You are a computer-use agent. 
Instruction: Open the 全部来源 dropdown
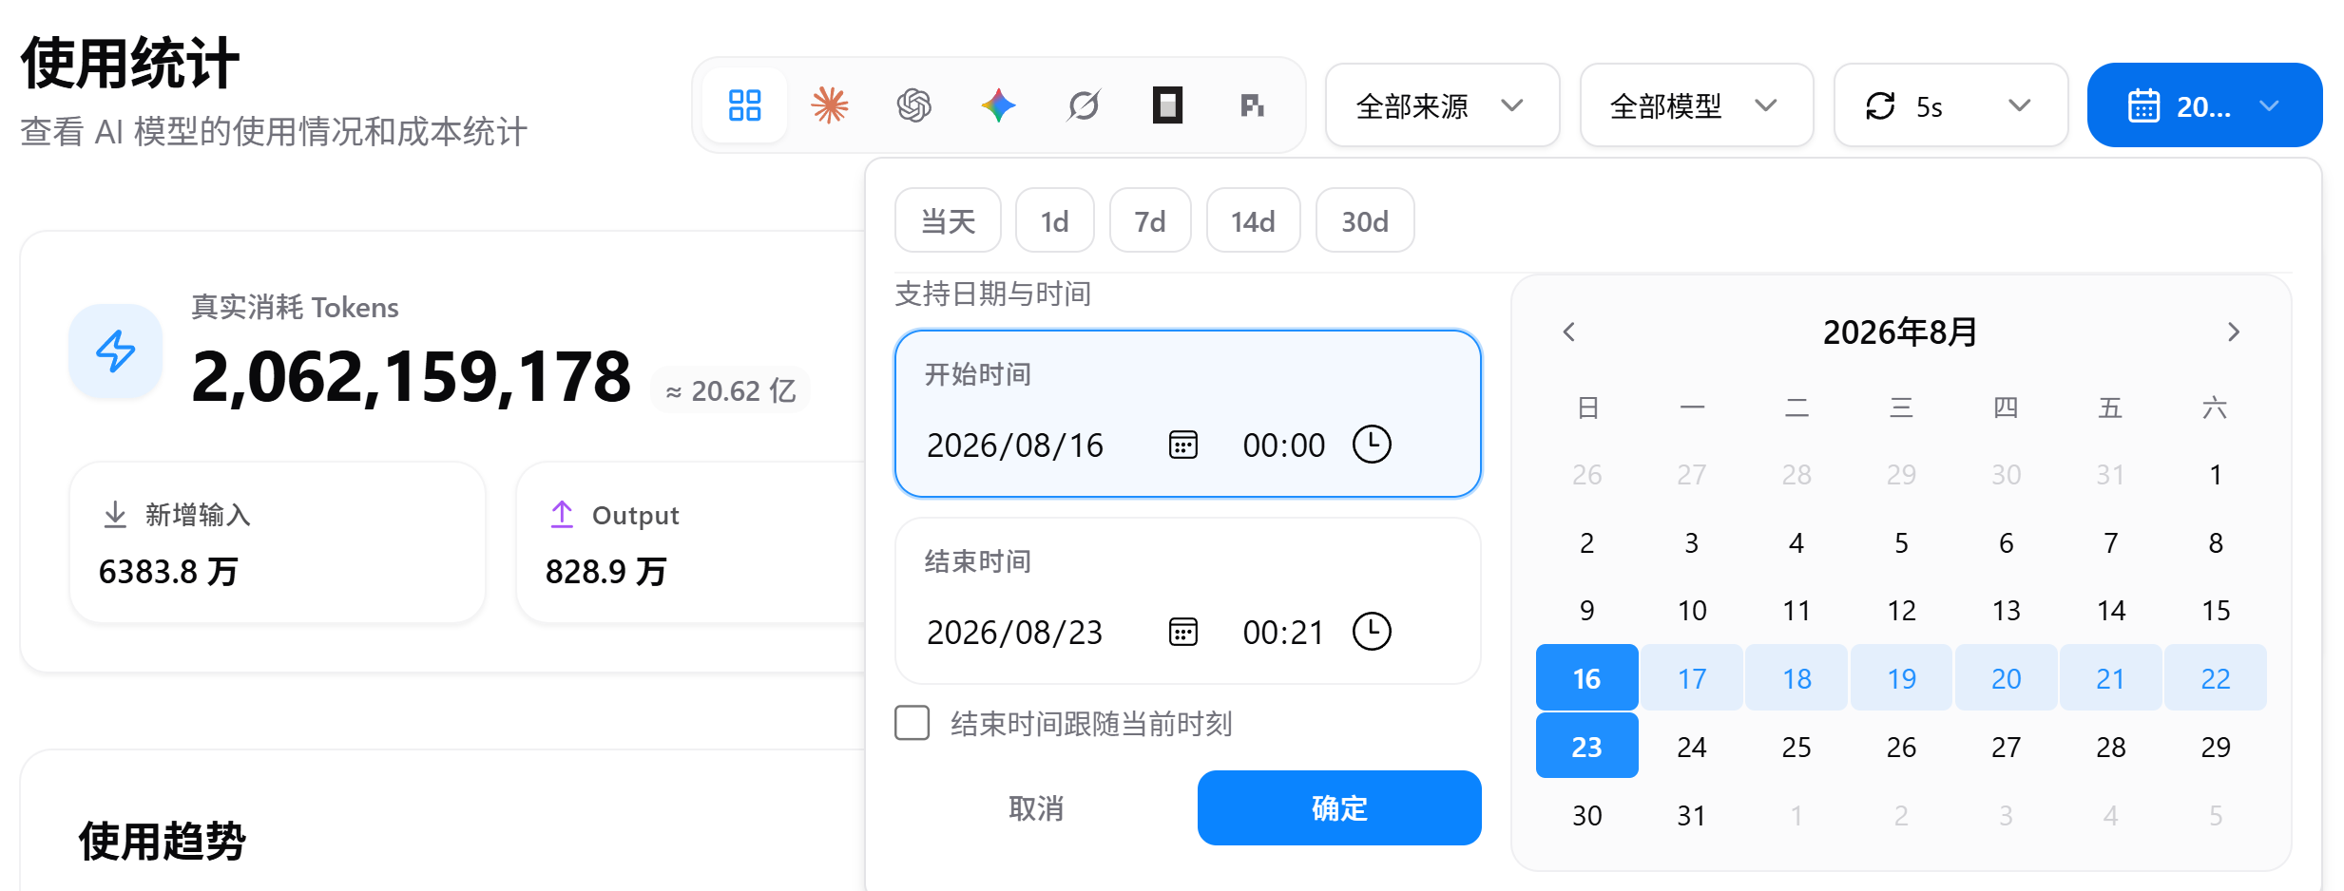(1442, 105)
